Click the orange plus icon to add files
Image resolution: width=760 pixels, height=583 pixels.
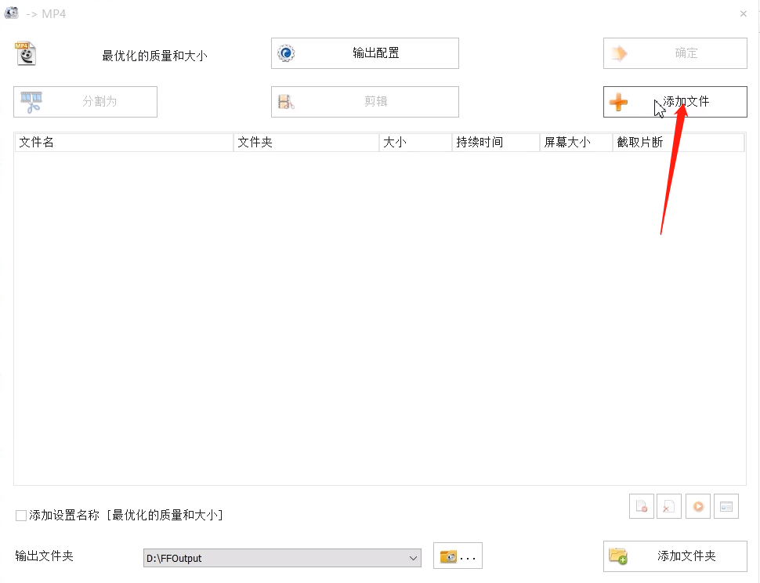pyautogui.click(x=619, y=102)
